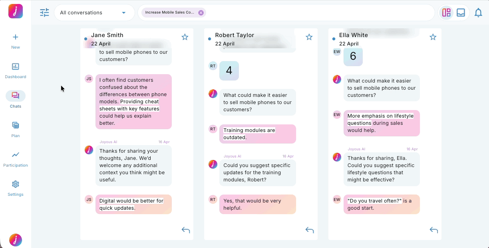Switch to the inbox view icon
The image size is (489, 248).
point(461,13)
